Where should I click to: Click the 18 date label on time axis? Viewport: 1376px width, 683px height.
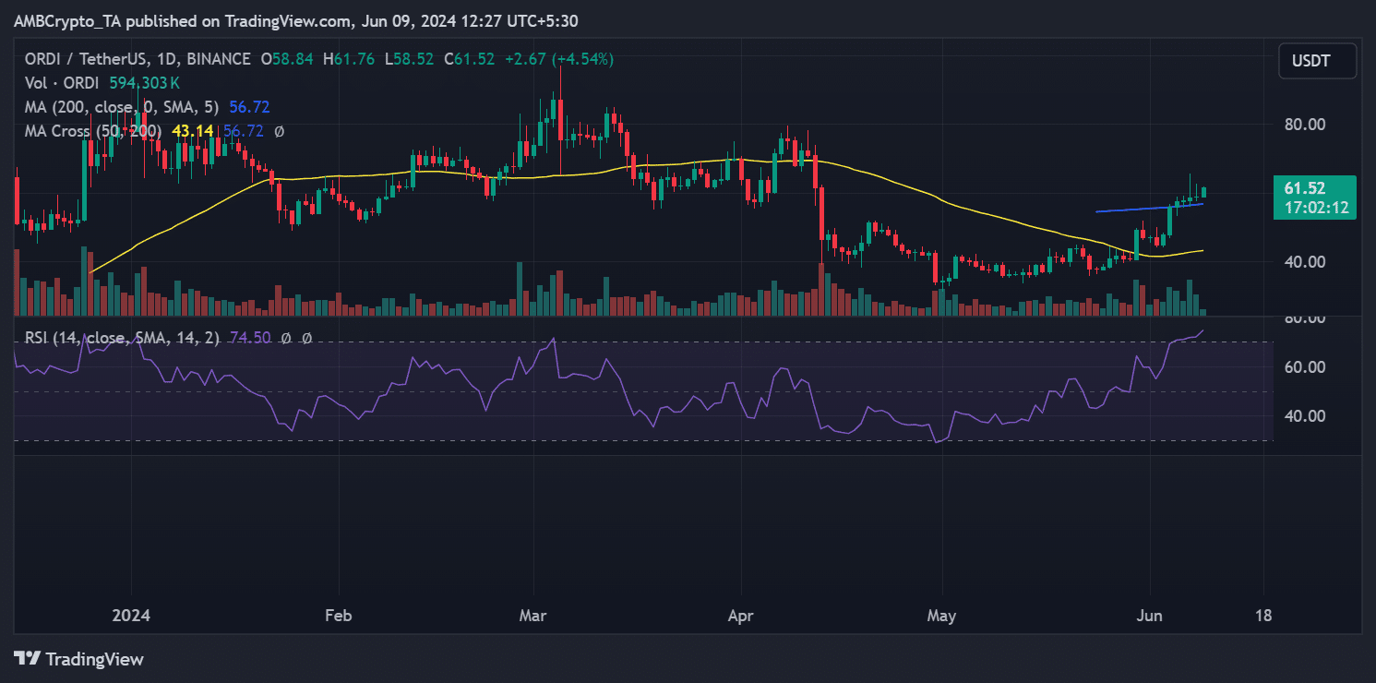pyautogui.click(x=1263, y=615)
